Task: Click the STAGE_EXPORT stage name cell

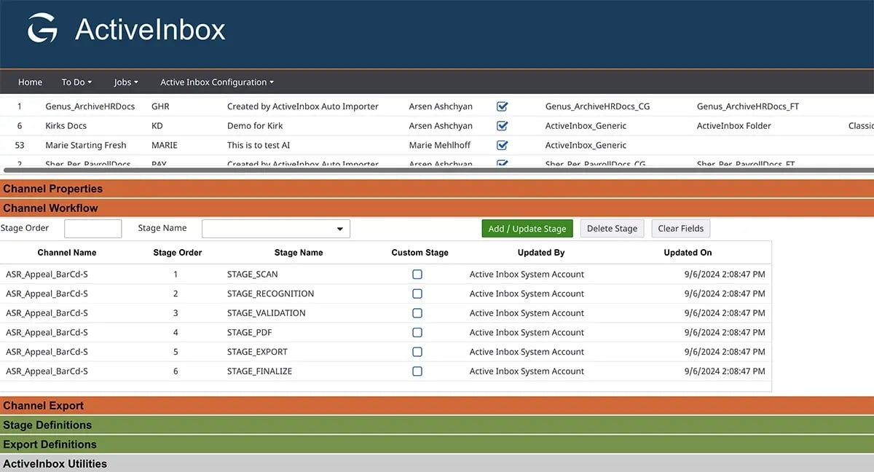Action: point(258,352)
